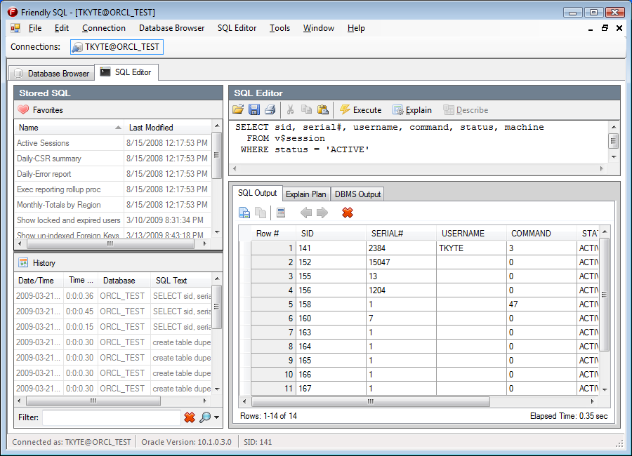Open the Tools menu
Viewport: 632px width, 456px height.
[x=279, y=28]
